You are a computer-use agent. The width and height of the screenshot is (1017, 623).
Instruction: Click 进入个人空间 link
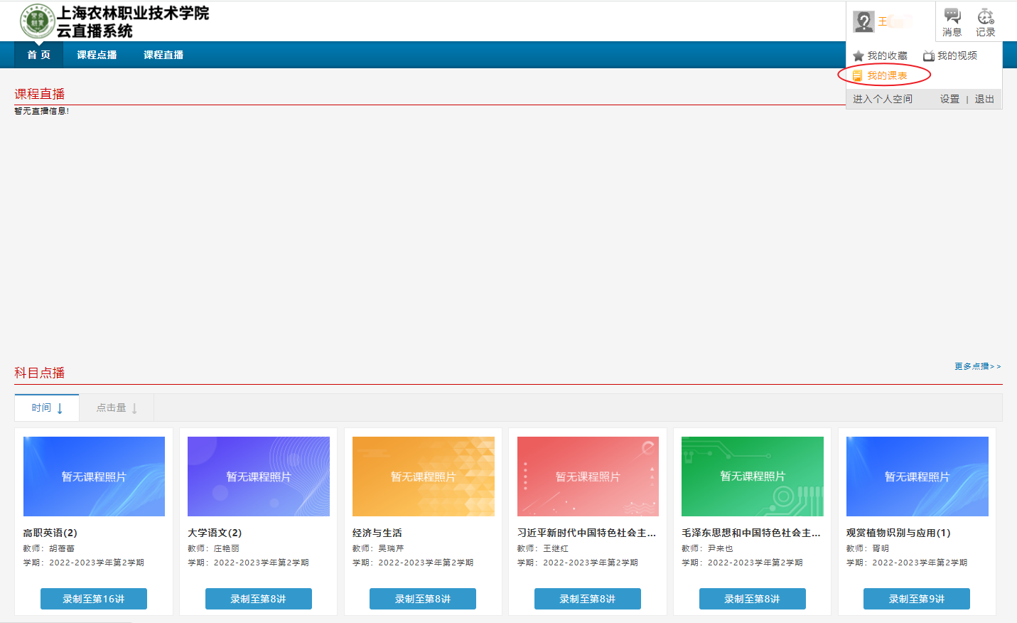point(882,99)
